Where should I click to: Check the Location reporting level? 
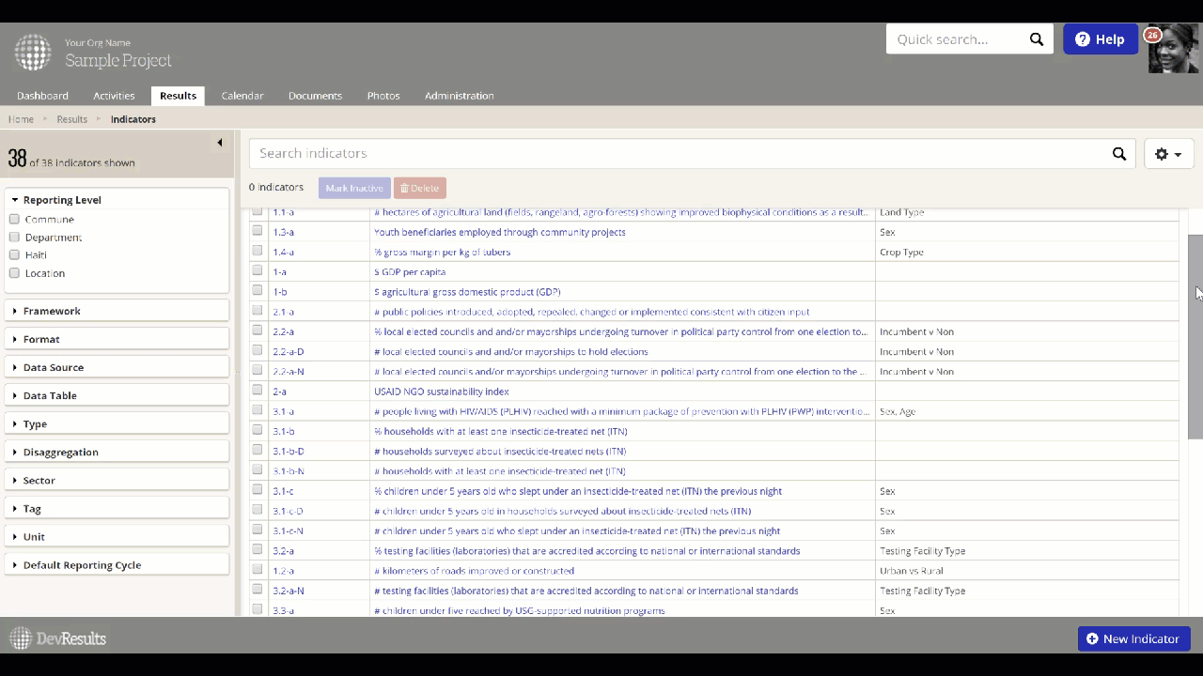click(14, 273)
